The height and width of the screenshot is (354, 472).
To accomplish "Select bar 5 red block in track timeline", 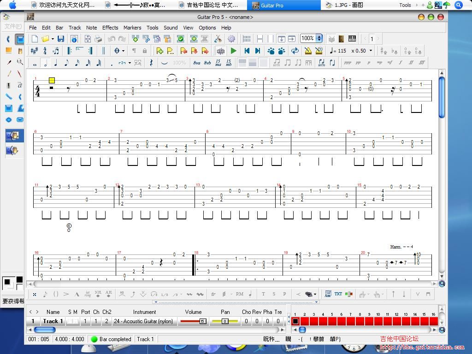I will point(332,321).
